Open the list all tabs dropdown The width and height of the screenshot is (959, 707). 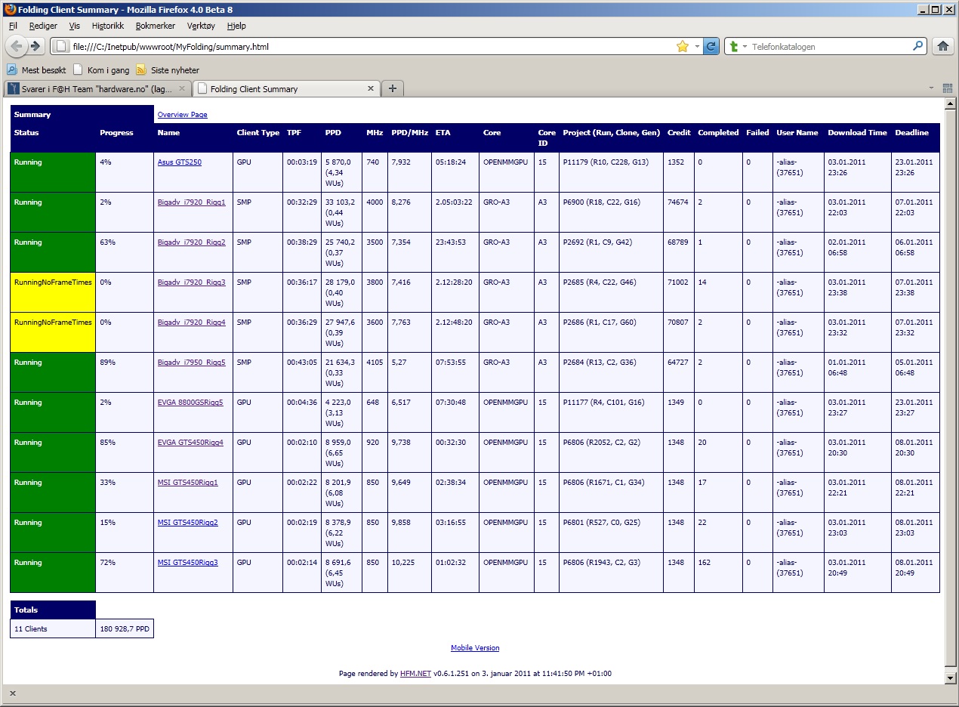pyautogui.click(x=930, y=88)
